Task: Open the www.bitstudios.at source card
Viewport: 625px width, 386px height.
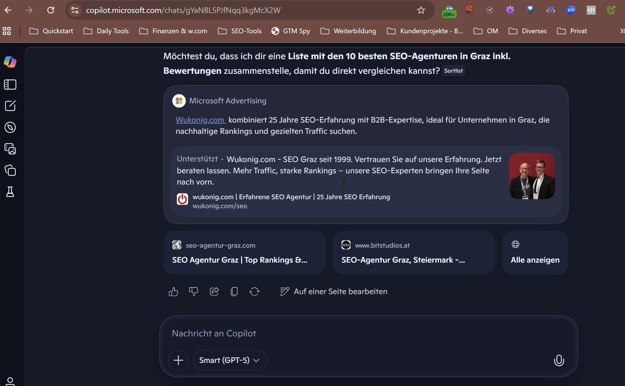Action: click(x=414, y=253)
